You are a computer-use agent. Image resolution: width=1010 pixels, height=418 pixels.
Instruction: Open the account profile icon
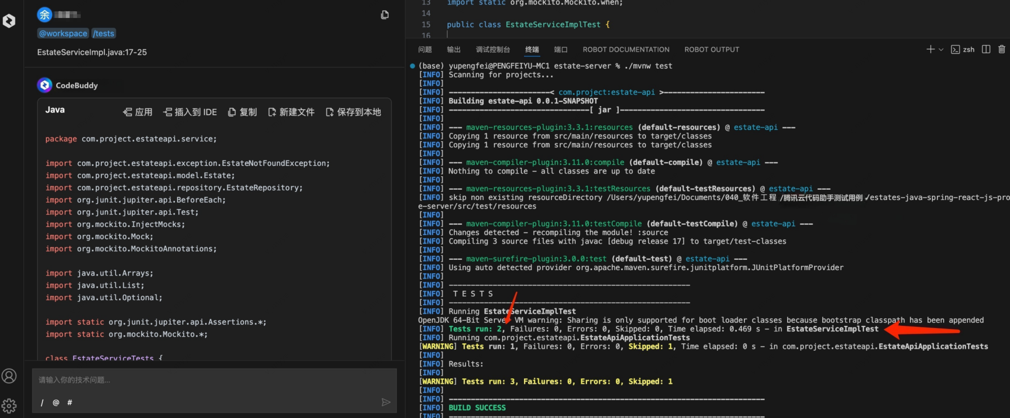tap(9, 376)
